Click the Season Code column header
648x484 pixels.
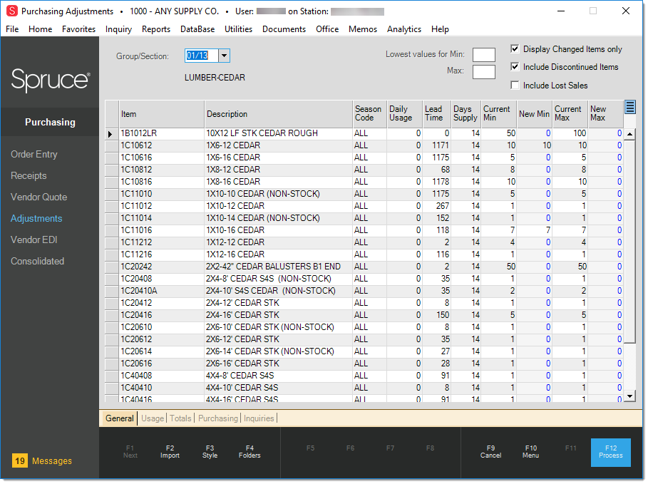[x=370, y=113]
